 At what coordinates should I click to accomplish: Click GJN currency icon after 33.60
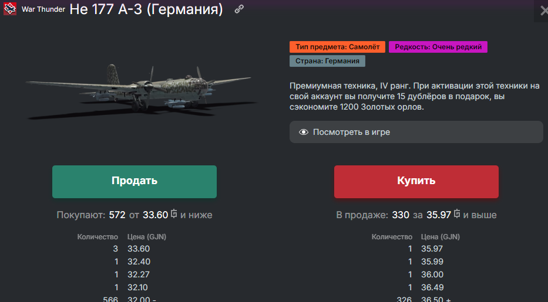click(x=174, y=214)
